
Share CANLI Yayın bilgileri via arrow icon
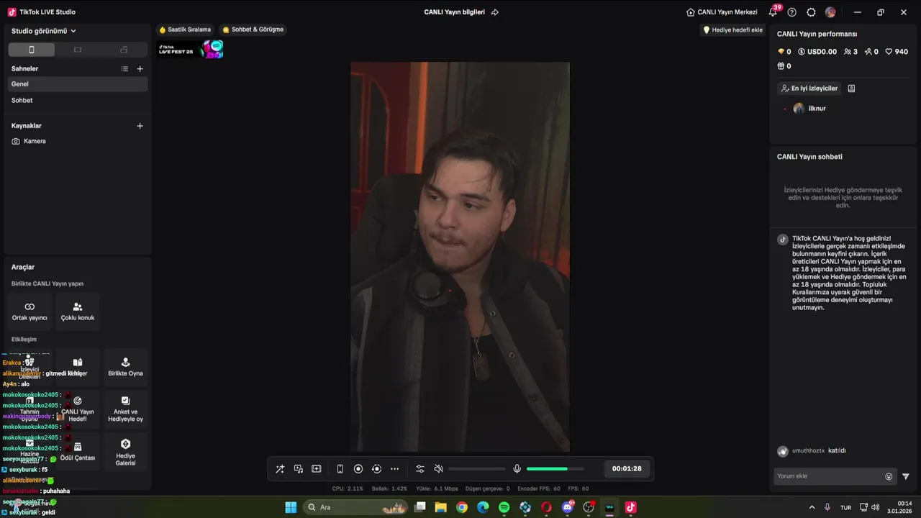(495, 12)
